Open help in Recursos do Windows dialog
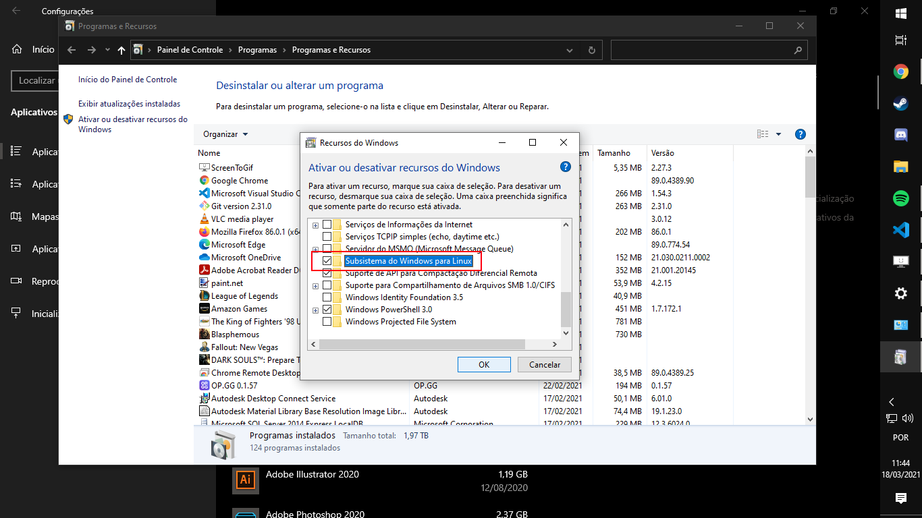 pos(566,167)
